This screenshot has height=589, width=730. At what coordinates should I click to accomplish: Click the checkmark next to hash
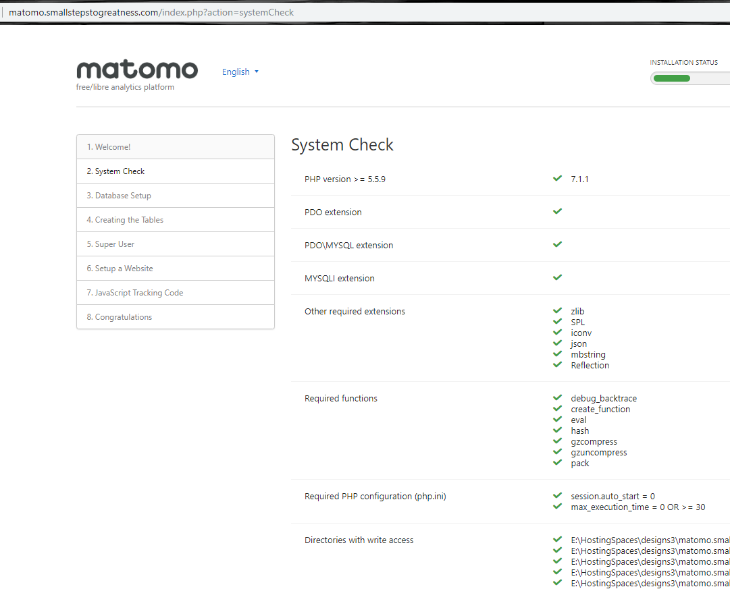pyautogui.click(x=557, y=430)
